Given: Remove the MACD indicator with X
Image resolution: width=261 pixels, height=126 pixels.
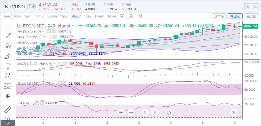Looking at the screenshot, I should pyautogui.click(x=65, y=64).
